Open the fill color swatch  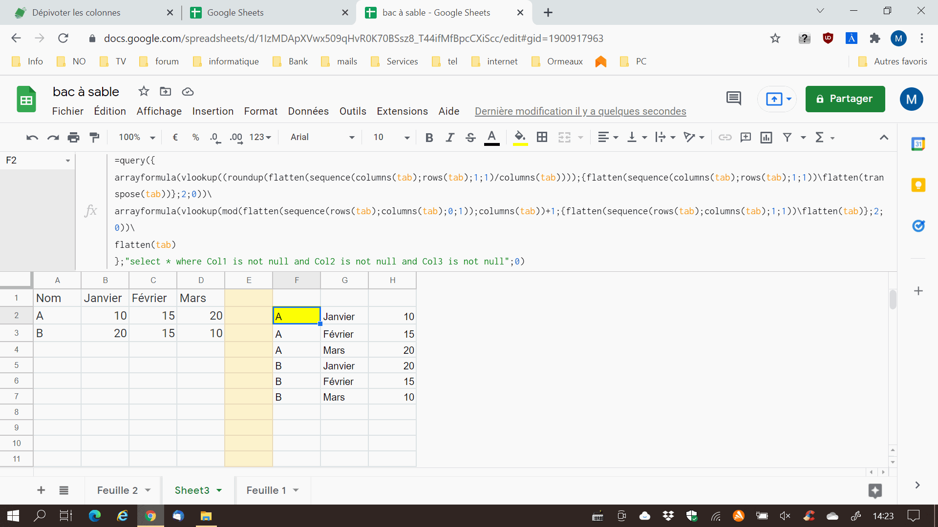point(520,138)
